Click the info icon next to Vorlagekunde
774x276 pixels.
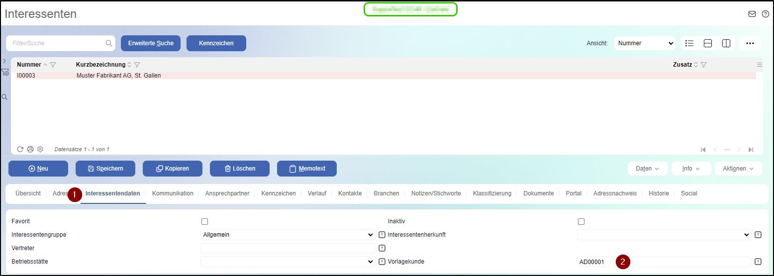tap(758, 262)
